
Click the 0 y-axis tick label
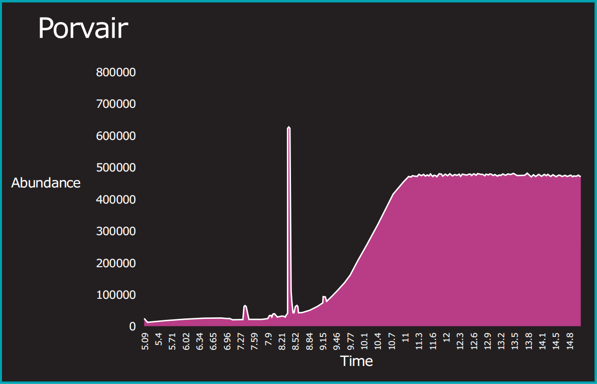click(132, 326)
